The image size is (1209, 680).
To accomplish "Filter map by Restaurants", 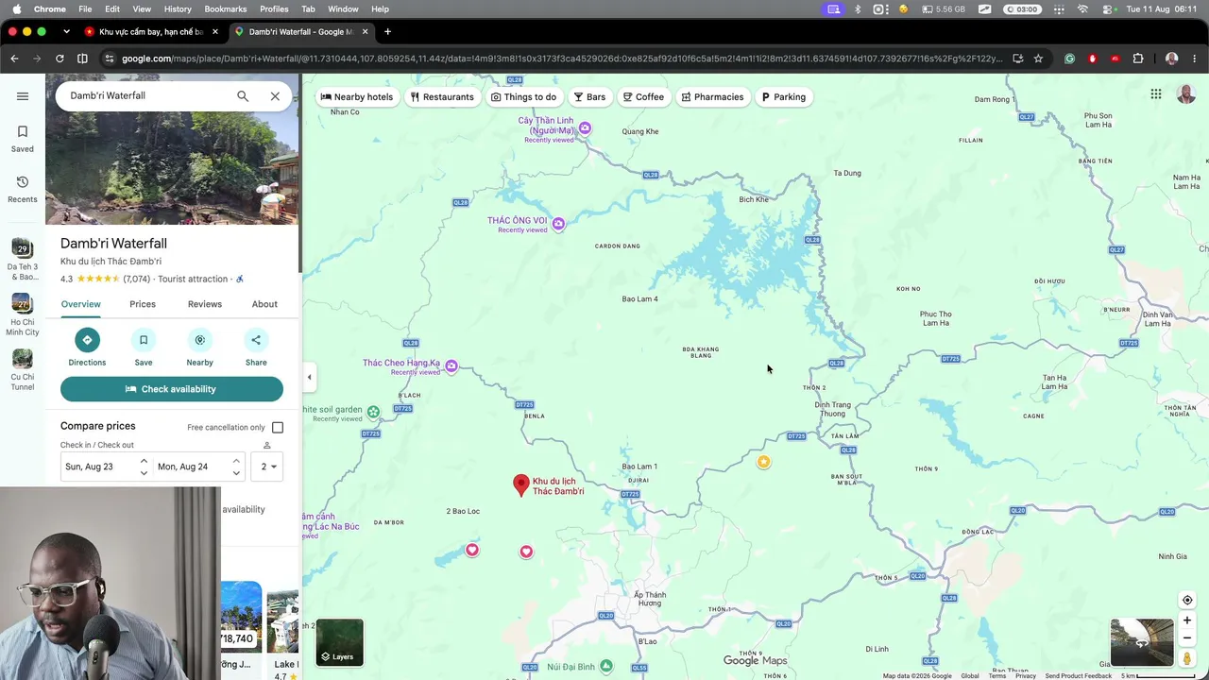I will (442, 97).
